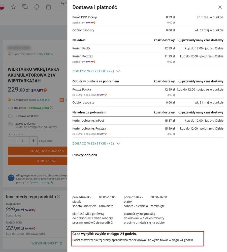Open notifications bell icon
This screenshot has width=227, height=252.
[37, 7]
